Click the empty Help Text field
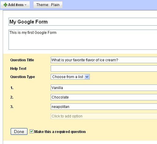157x144 pixels. (104, 69)
